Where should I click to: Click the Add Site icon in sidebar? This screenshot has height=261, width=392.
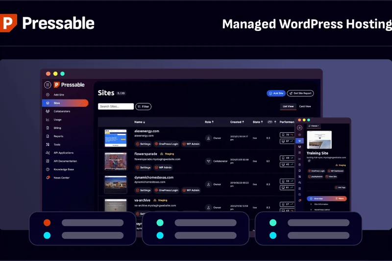point(48,95)
